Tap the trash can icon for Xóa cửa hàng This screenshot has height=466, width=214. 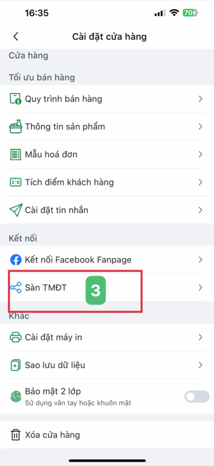tap(15, 435)
